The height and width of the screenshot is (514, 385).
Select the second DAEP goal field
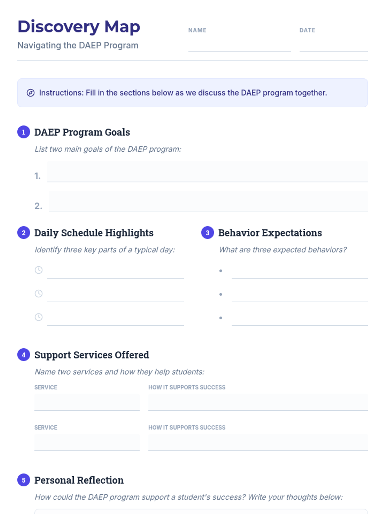click(208, 202)
